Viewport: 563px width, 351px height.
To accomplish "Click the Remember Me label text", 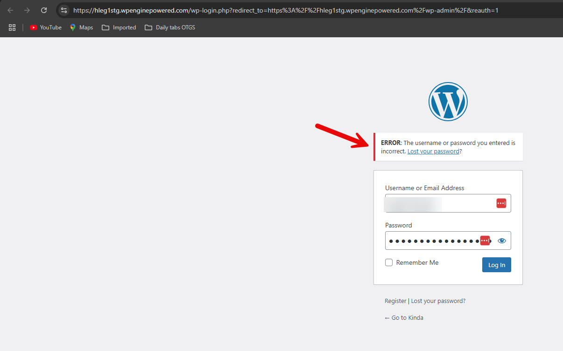I will [417, 262].
